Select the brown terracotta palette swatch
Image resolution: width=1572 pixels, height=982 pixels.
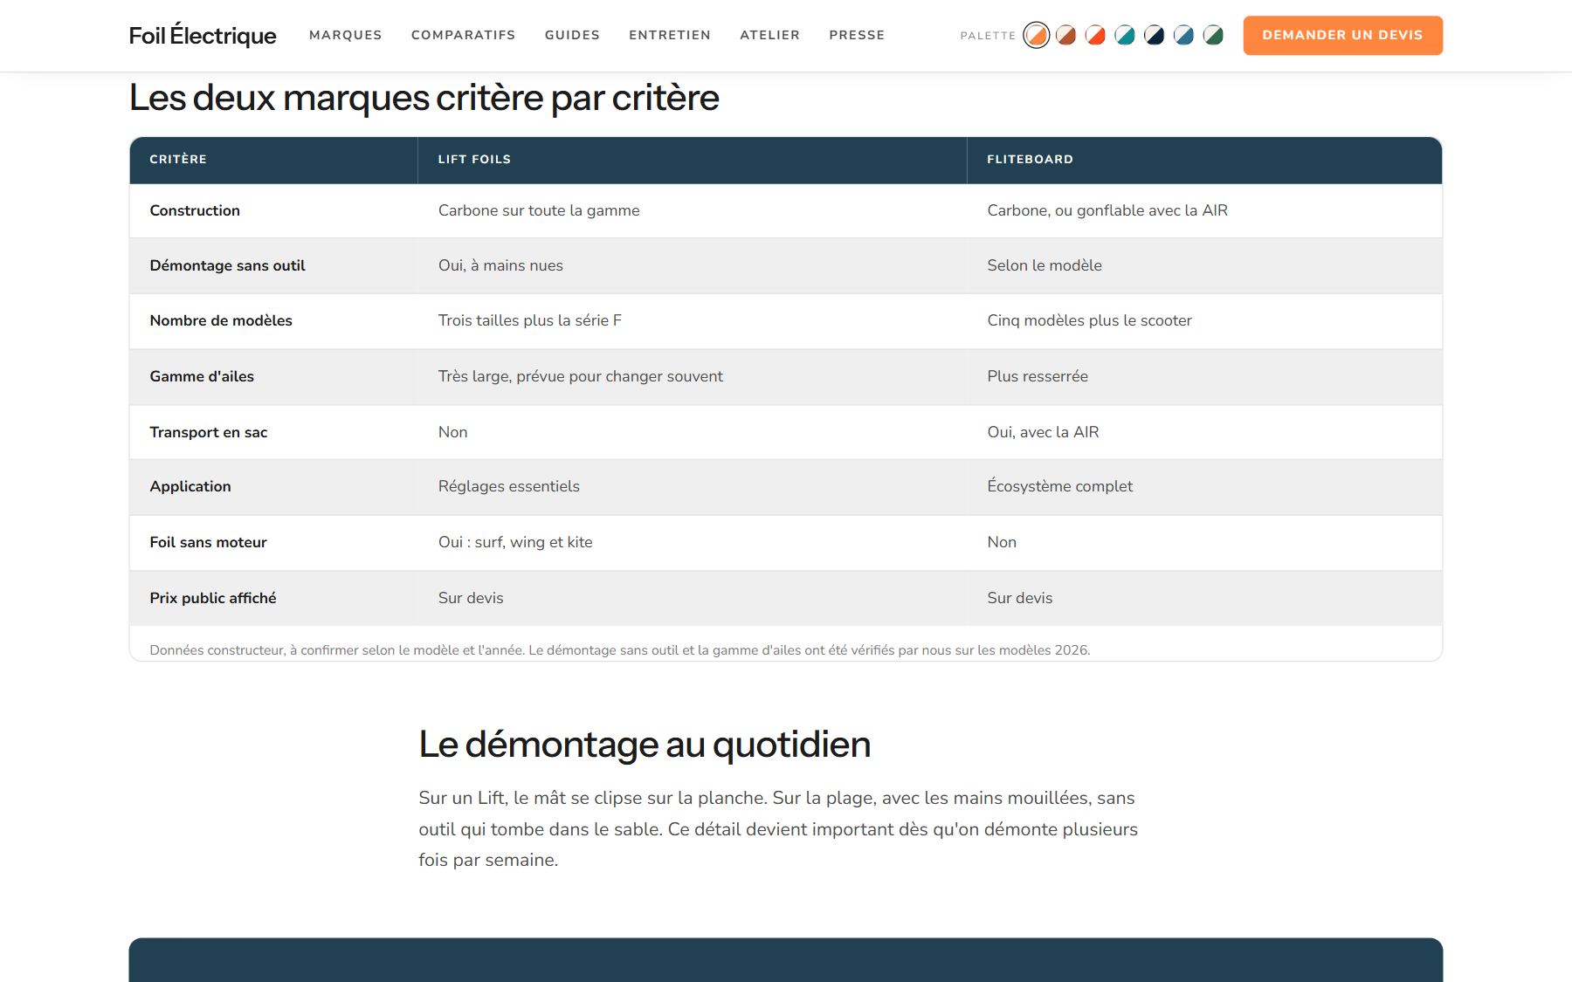point(1065,36)
